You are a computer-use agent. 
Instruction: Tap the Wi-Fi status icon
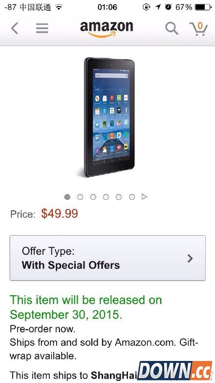59,7
